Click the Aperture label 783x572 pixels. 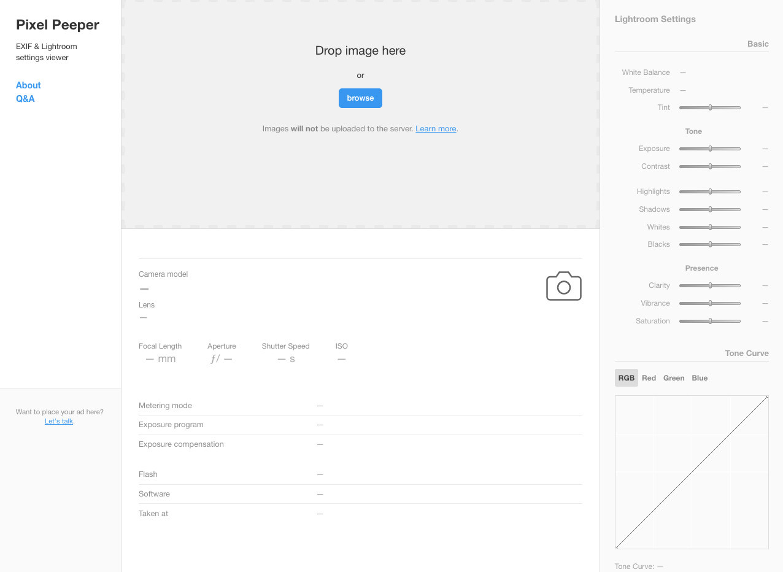click(222, 346)
